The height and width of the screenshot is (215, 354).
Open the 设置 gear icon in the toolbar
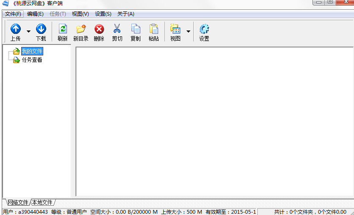(204, 29)
